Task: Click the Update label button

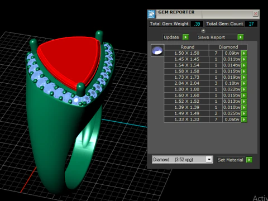Action: [x=171, y=37]
